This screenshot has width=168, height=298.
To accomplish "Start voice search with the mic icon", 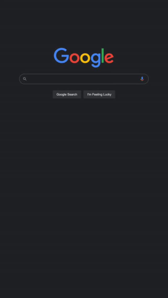I will click(x=142, y=79).
